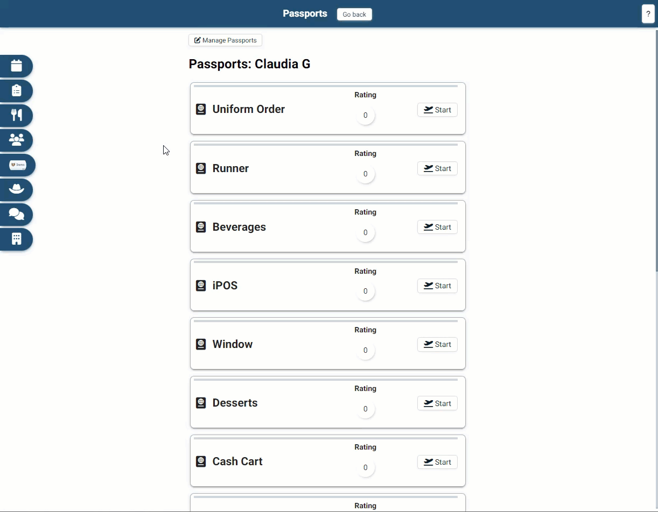Open the team members sidebar icon
This screenshot has height=512, width=658.
click(x=17, y=140)
